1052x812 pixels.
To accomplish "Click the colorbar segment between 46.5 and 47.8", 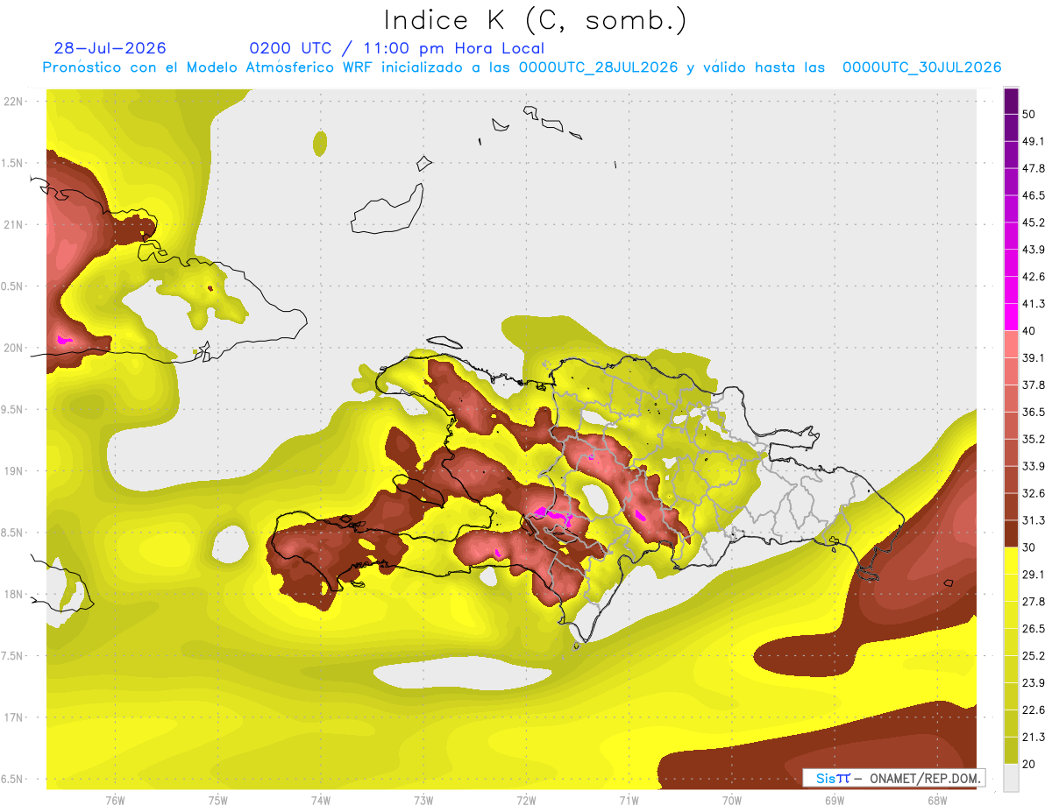I will pos(1011,182).
